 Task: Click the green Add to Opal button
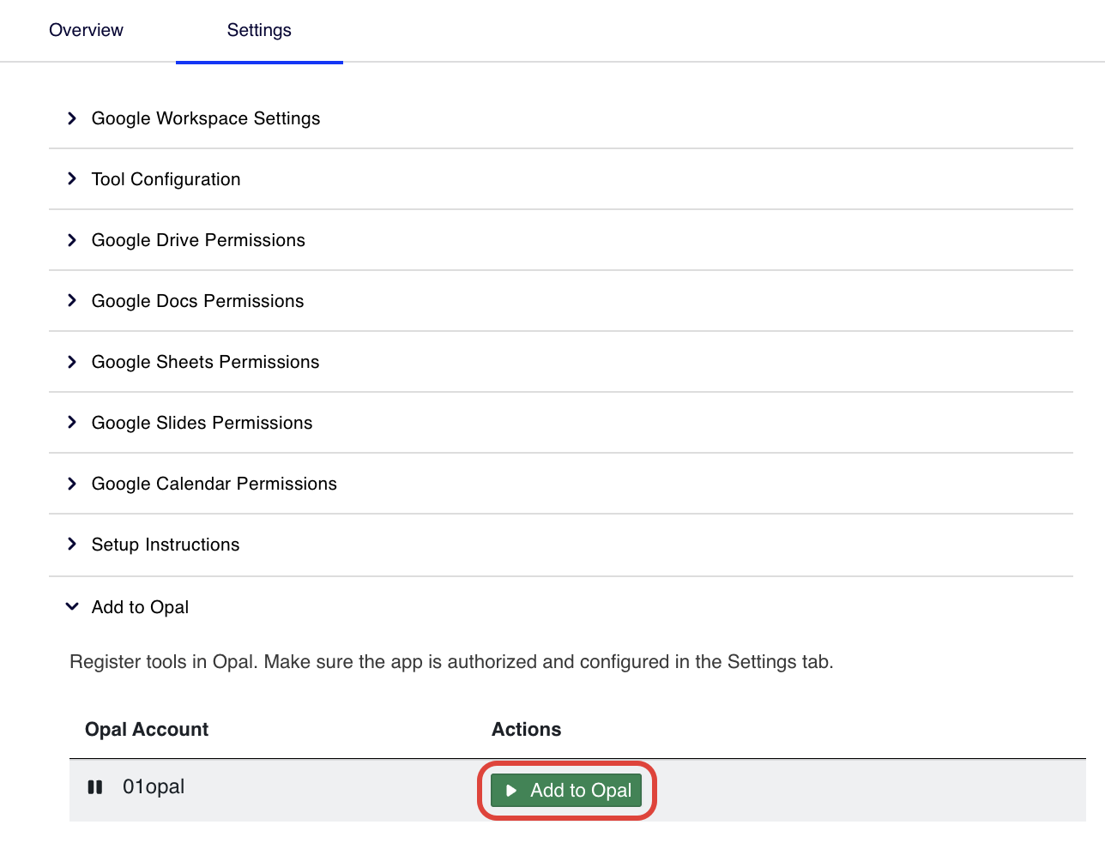[x=566, y=790]
